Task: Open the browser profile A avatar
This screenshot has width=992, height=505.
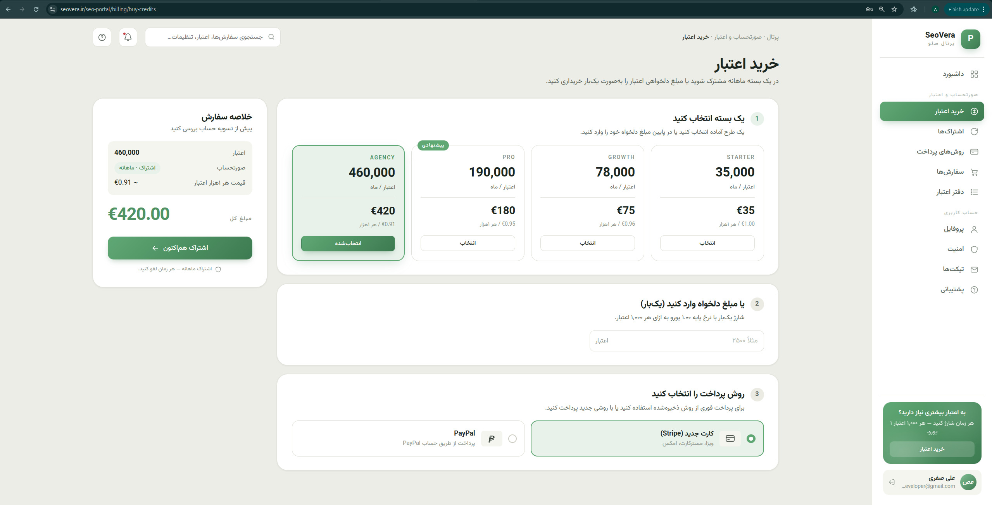Action: coord(935,9)
